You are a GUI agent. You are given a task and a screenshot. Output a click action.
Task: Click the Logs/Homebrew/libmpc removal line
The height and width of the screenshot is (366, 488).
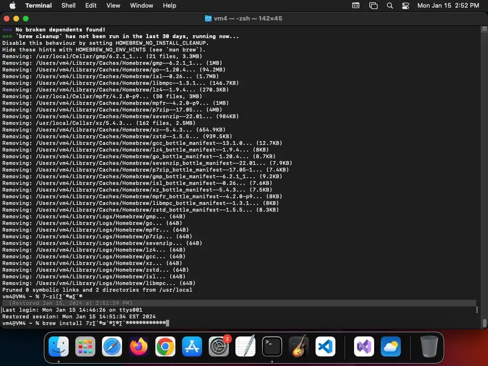(99, 283)
